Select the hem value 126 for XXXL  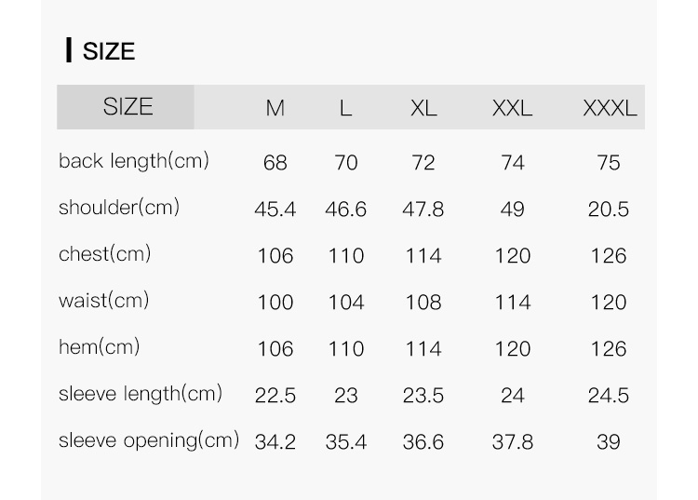609,349
